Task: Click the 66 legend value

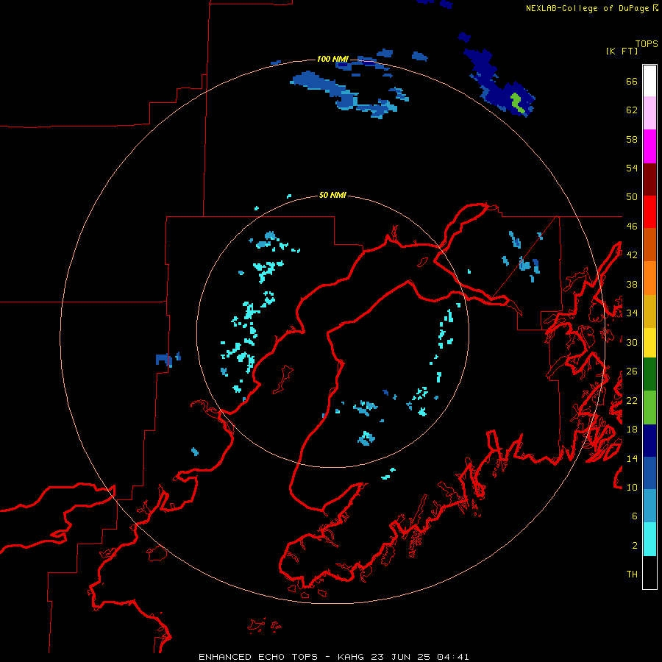Action: [x=632, y=81]
